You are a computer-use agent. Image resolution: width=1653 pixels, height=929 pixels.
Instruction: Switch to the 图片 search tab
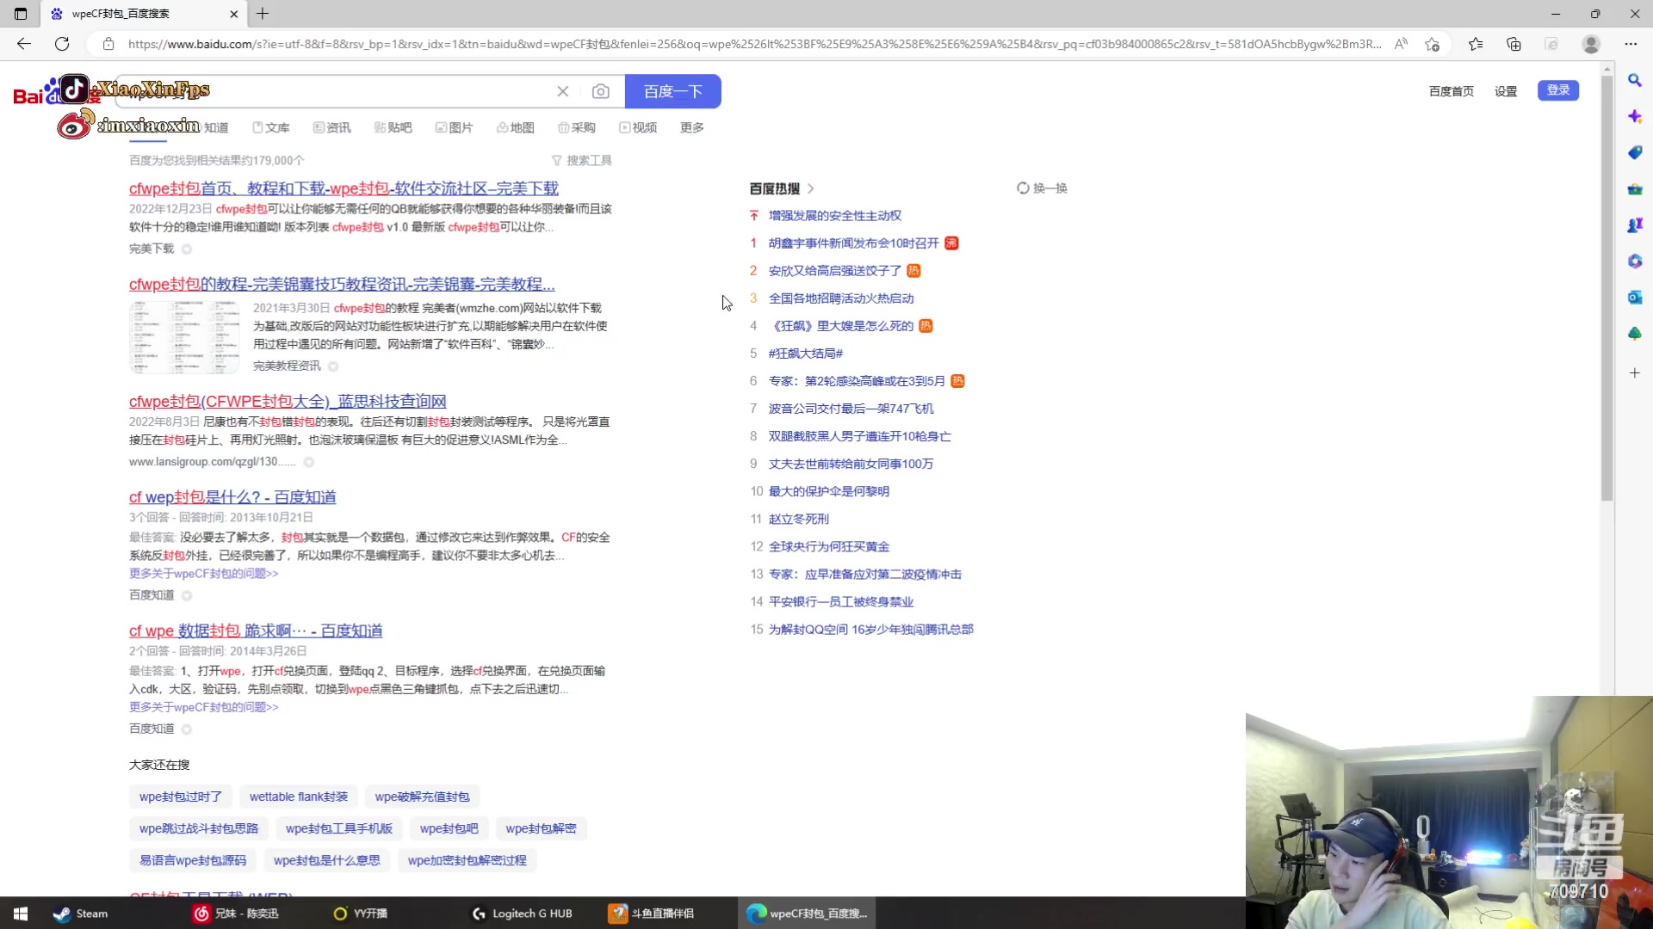[x=455, y=126]
